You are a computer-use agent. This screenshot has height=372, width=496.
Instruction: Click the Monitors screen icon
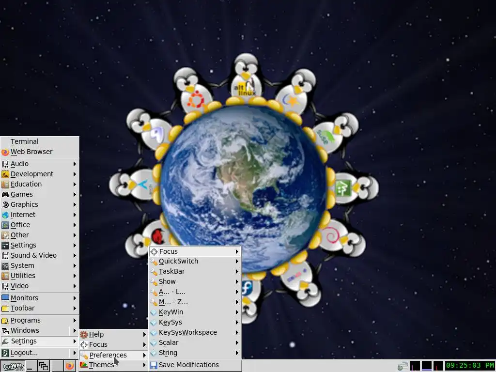(5, 298)
